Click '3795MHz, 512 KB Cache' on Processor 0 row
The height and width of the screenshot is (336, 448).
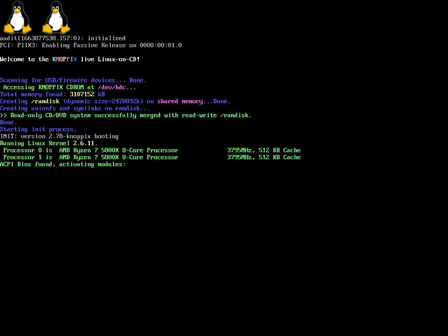pos(264,150)
